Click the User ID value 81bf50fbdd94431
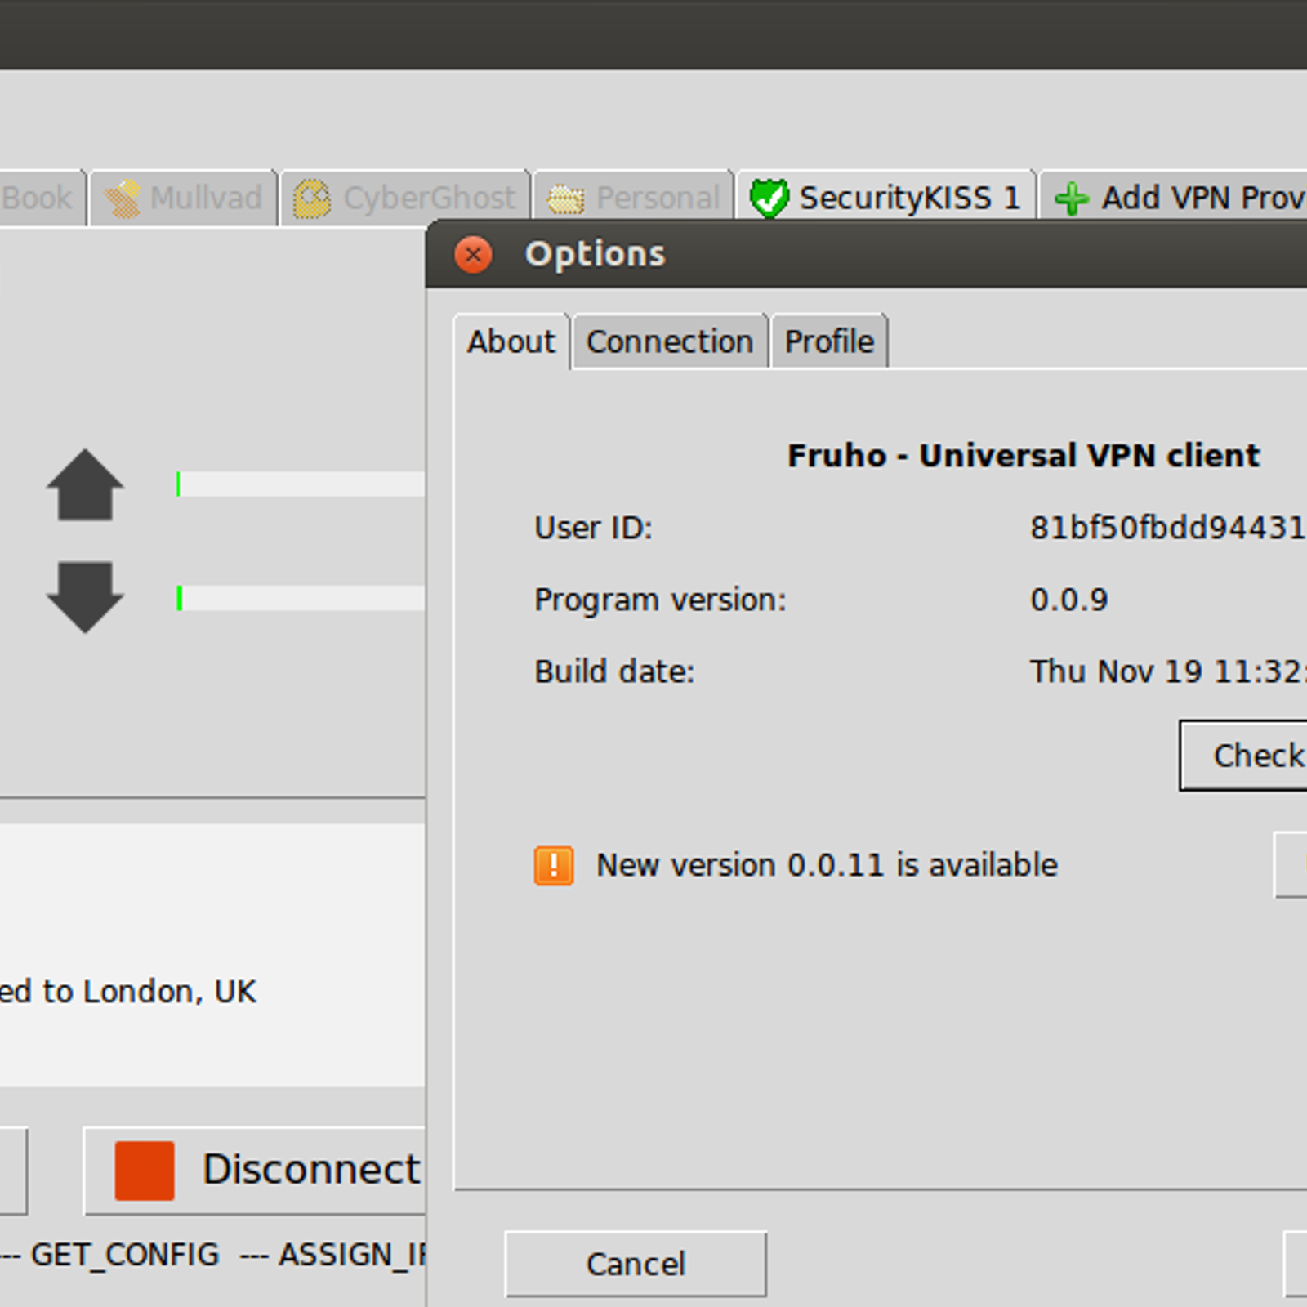This screenshot has width=1307, height=1307. point(1167,529)
